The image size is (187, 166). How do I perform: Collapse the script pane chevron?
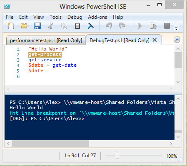pyautogui.click(x=177, y=40)
